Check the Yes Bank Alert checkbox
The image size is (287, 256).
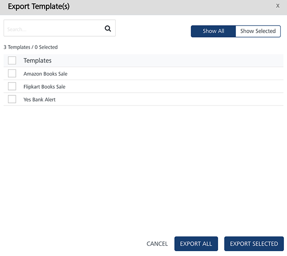click(12, 99)
